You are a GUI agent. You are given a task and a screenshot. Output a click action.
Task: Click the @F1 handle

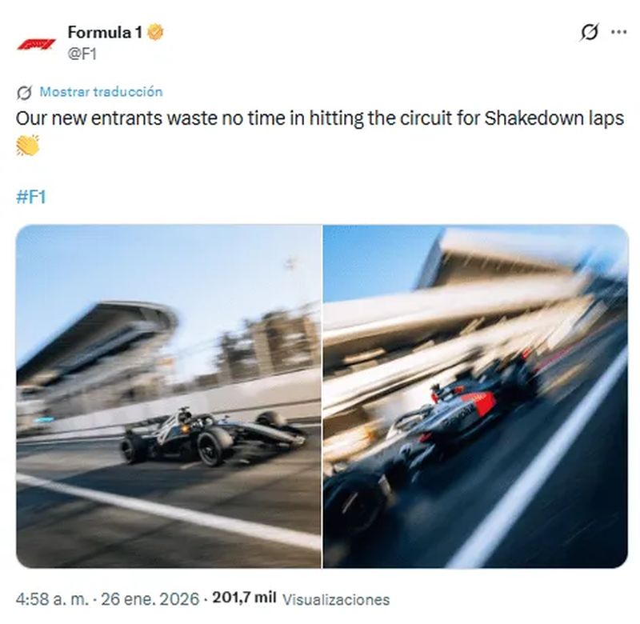82,54
